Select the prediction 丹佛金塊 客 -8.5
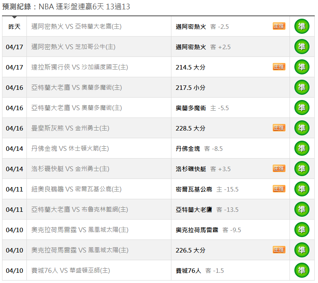The height and width of the screenshot is (283, 318). [x=199, y=149]
